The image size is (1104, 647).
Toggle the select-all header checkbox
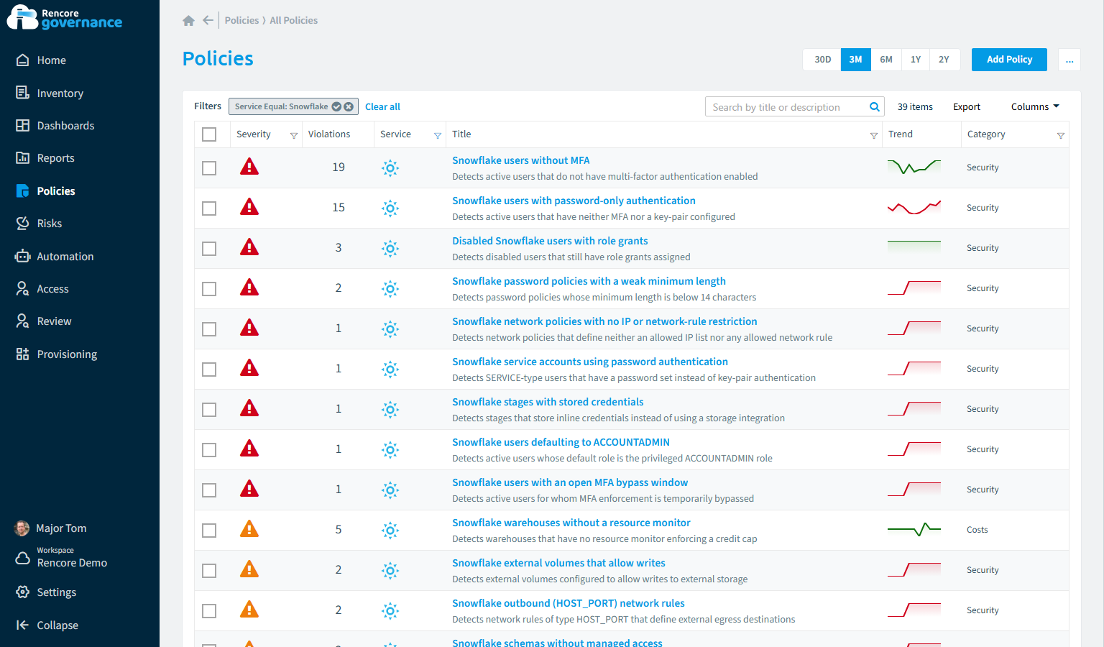pos(209,134)
